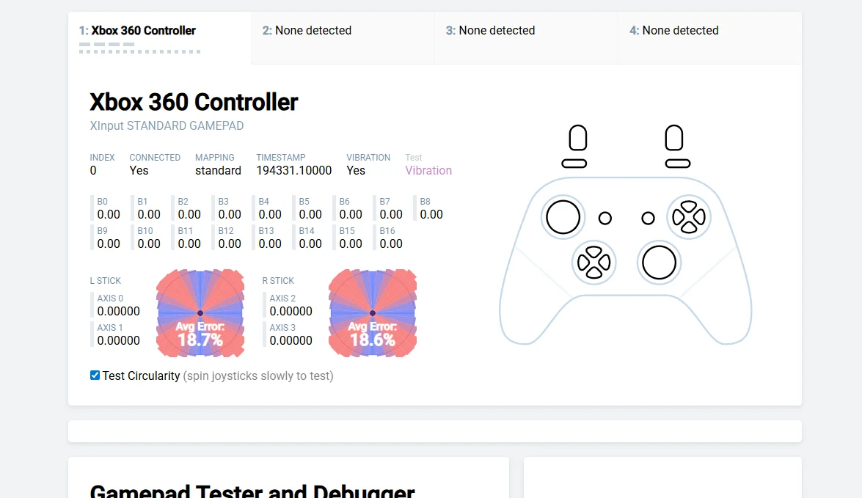This screenshot has height=498, width=862.
Task: Click the AXIS 3 value
Action: 291,340
